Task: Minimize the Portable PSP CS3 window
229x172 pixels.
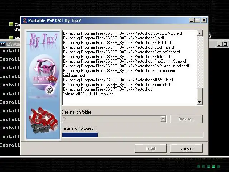Action: pos(191,20)
